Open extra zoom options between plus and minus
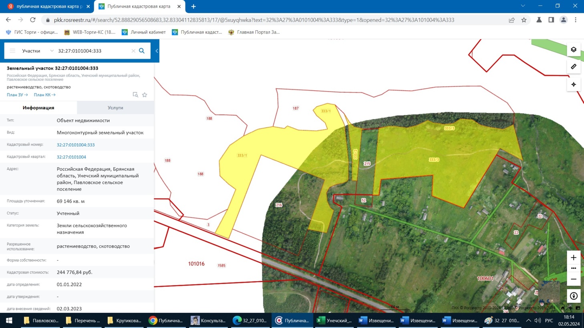The image size is (584, 328). [574, 268]
